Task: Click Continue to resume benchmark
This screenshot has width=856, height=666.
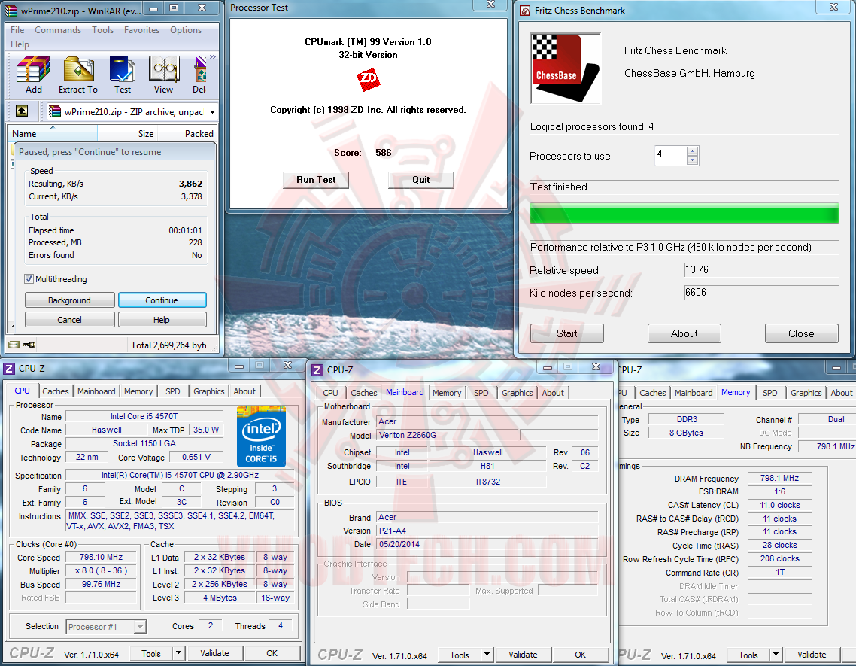Action: pos(162,300)
